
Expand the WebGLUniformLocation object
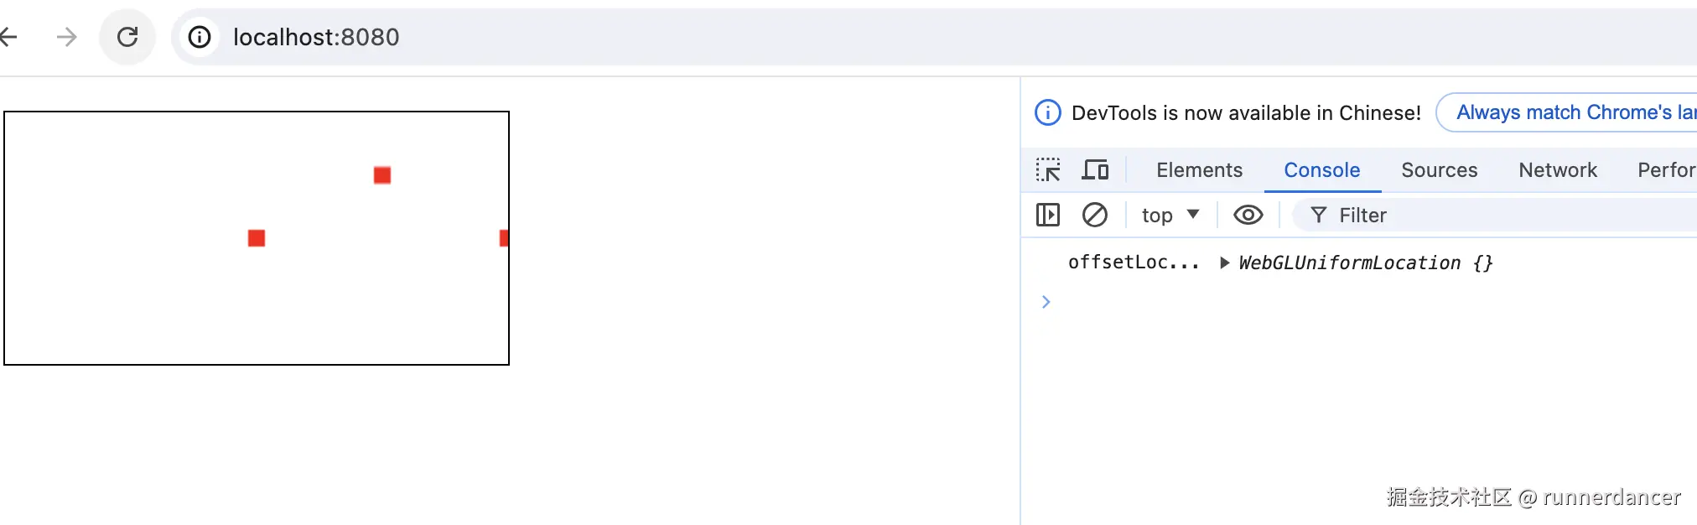[x=1225, y=263]
